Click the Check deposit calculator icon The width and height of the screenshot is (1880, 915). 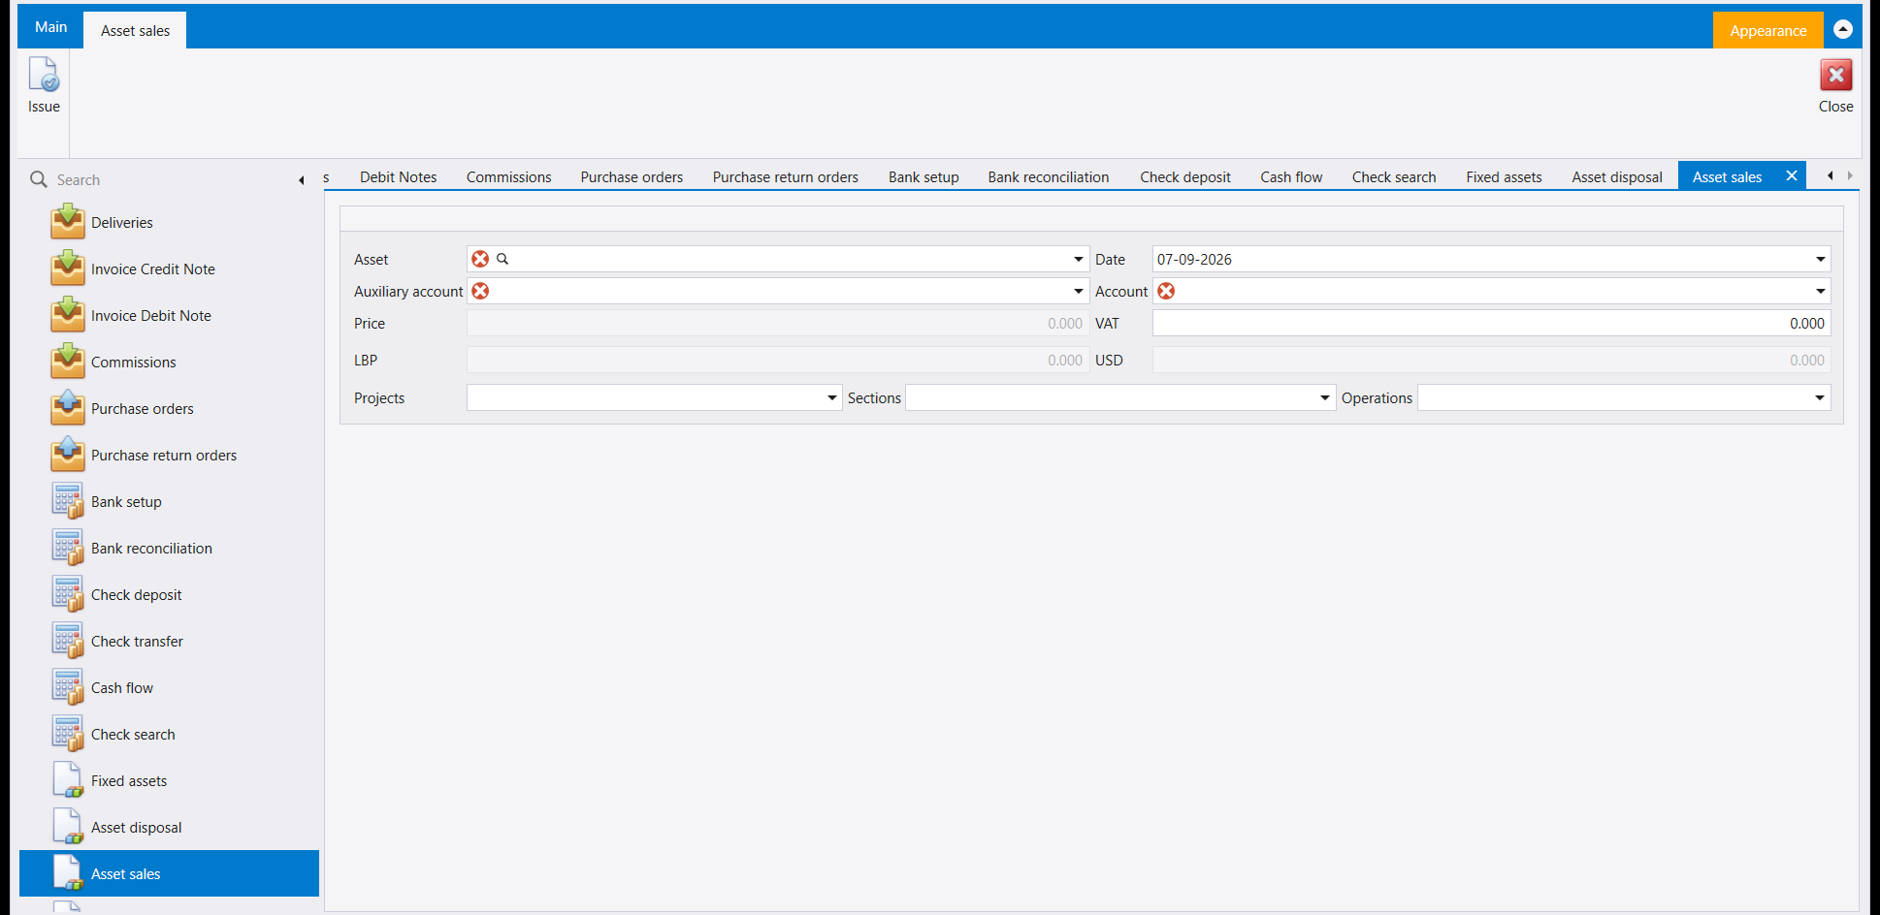click(x=68, y=594)
